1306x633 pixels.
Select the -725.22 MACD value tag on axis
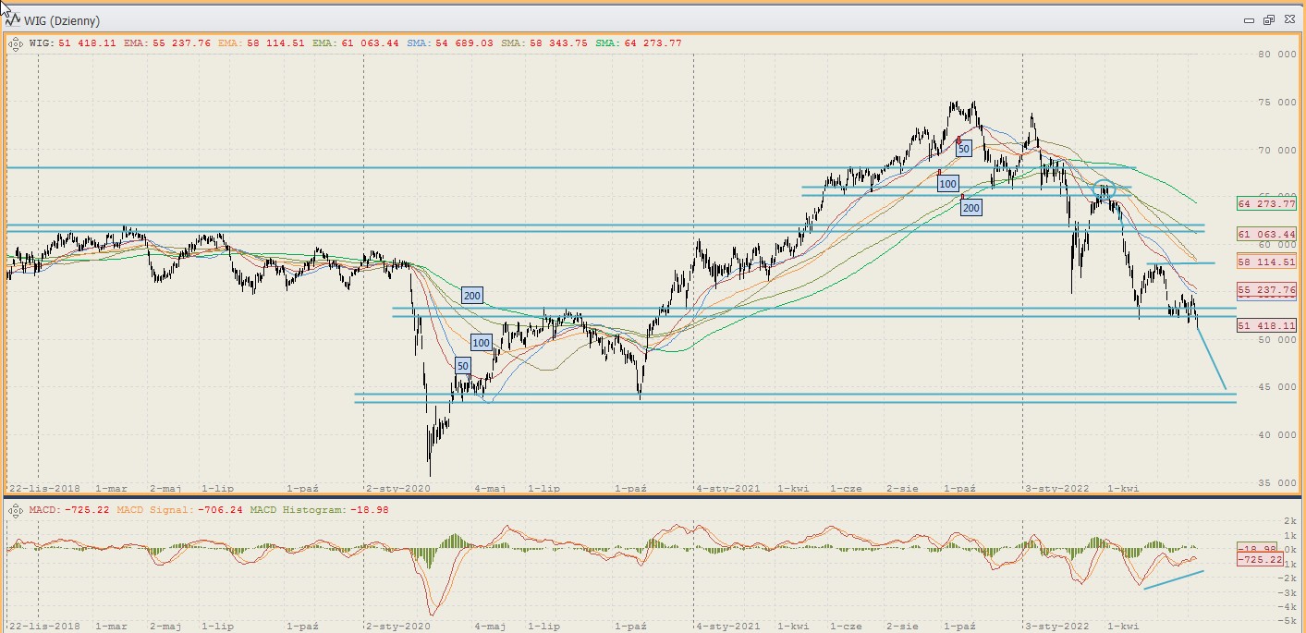pos(1266,560)
